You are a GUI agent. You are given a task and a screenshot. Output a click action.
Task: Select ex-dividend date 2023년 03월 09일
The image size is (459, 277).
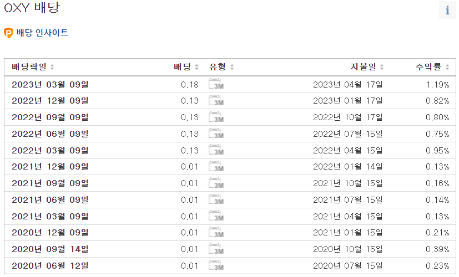(50, 84)
